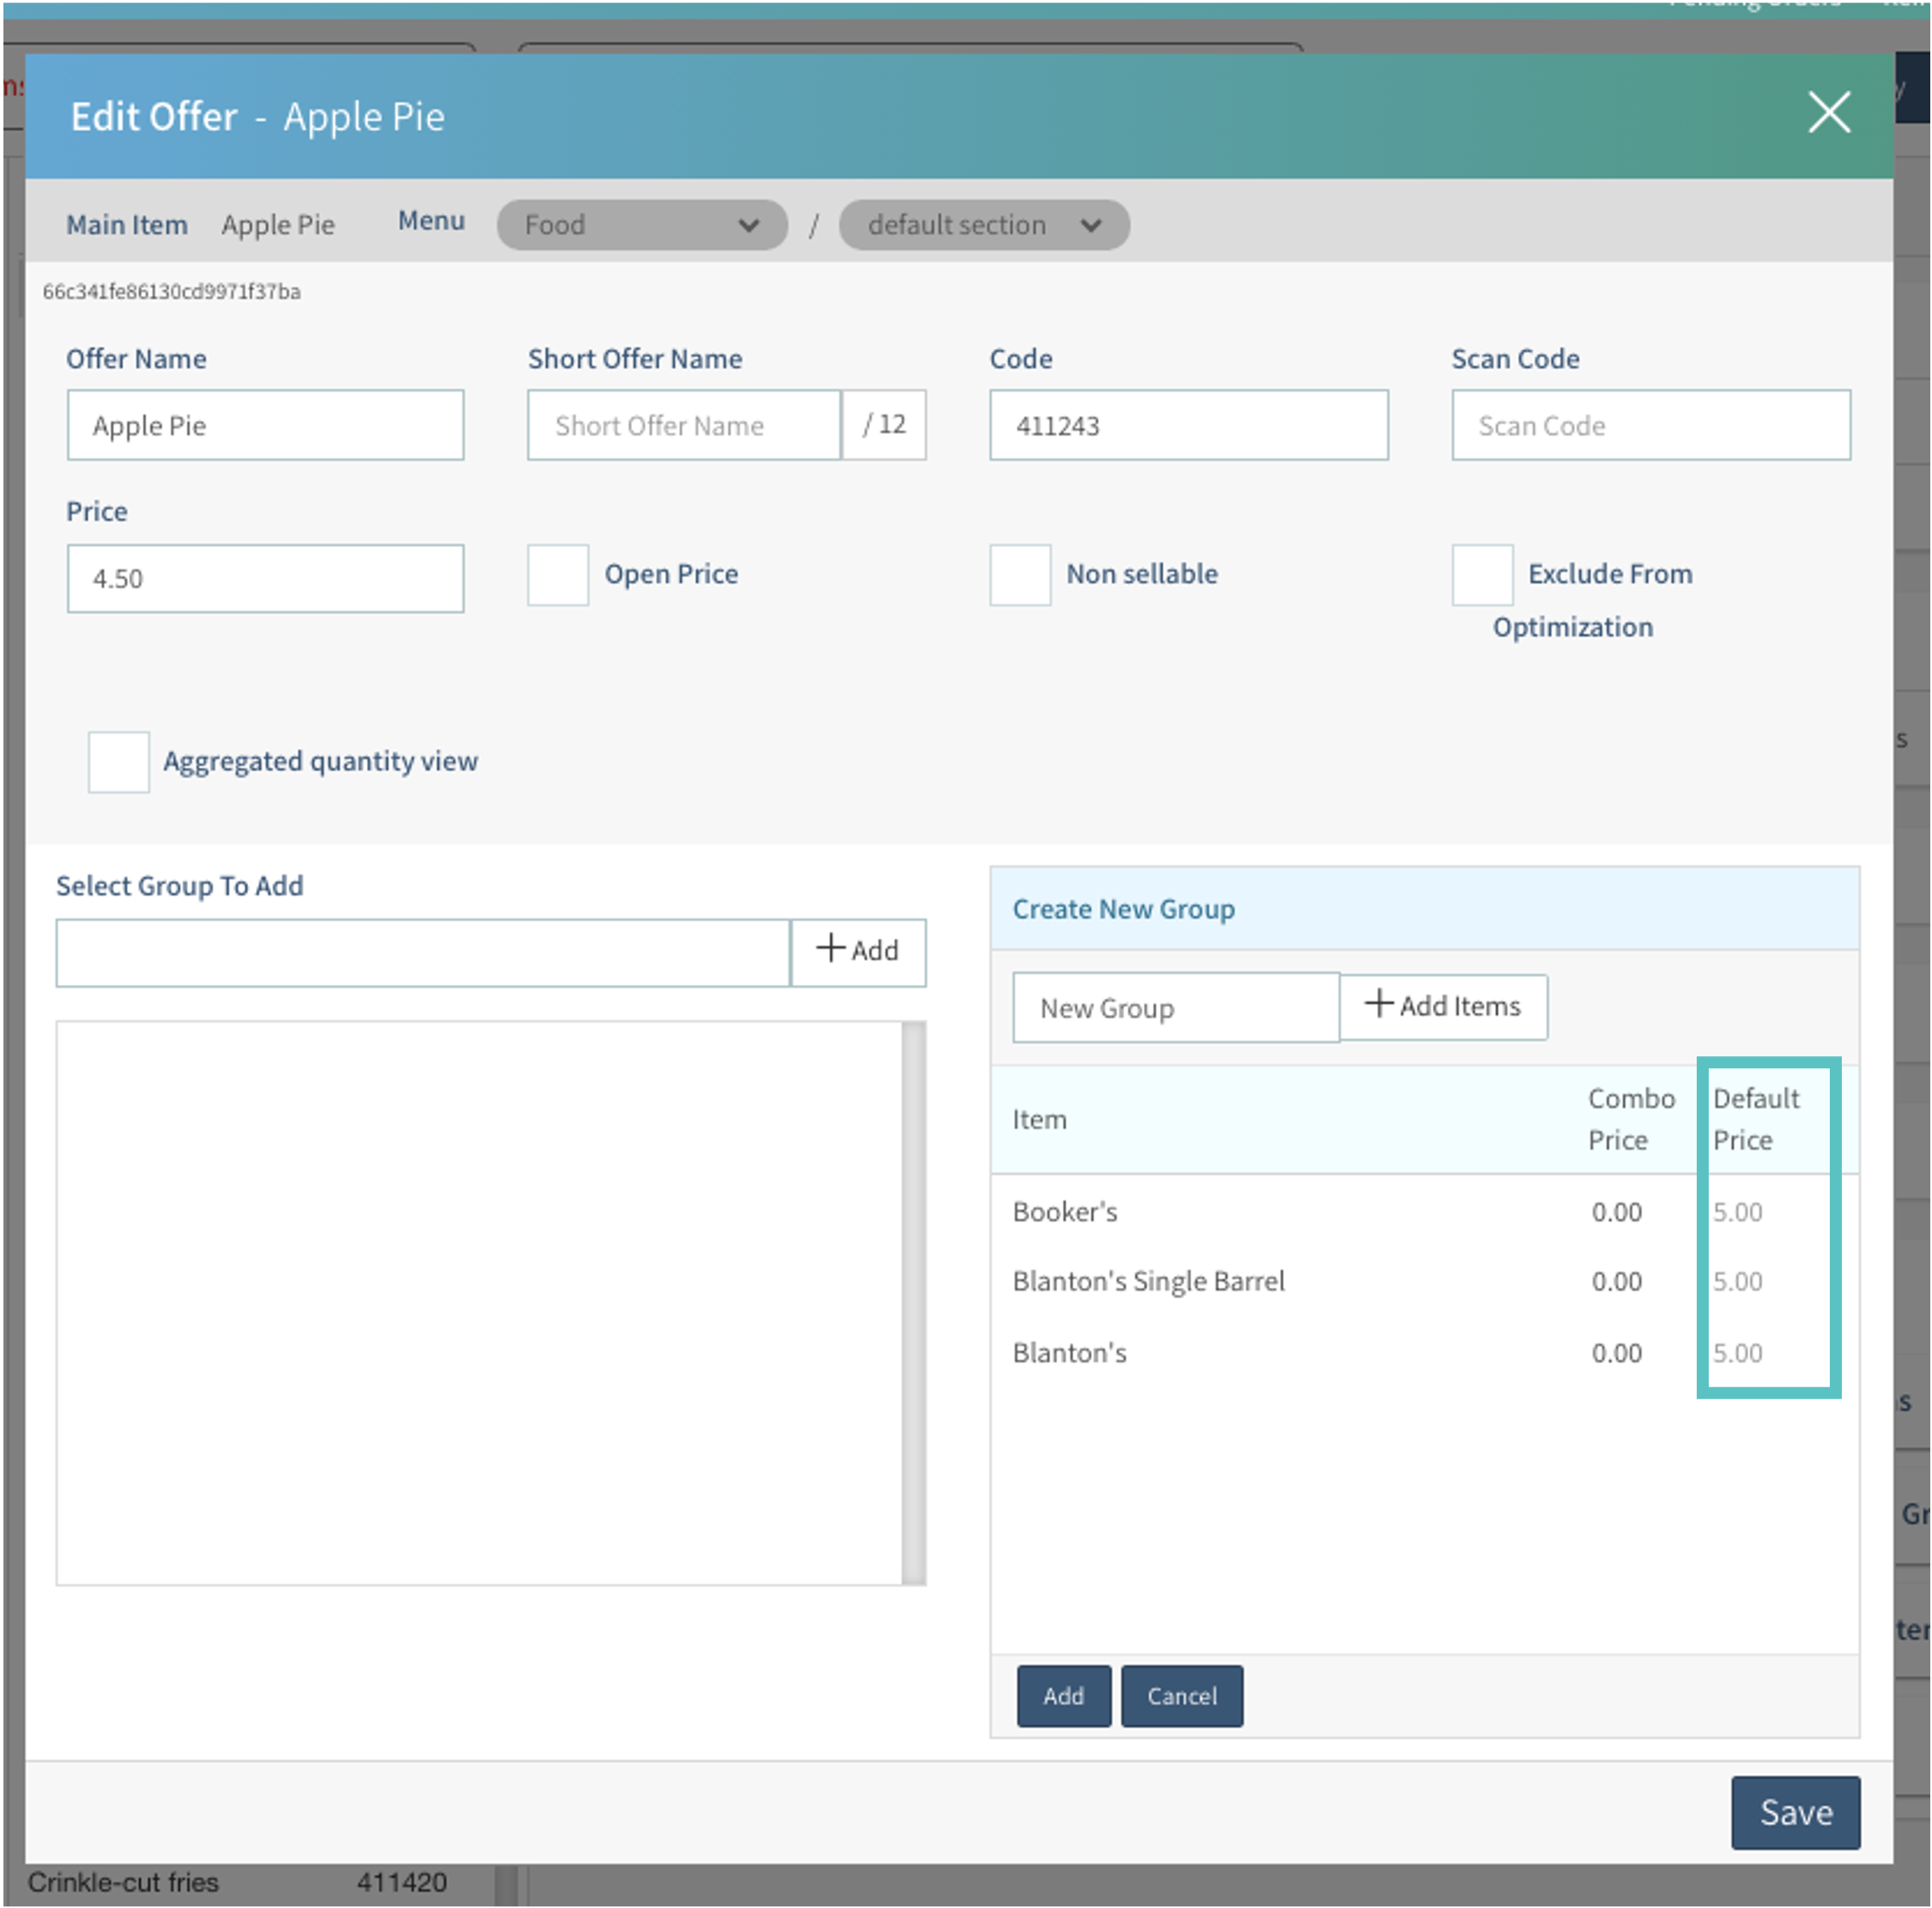Image resolution: width=1932 pixels, height=1908 pixels.
Task: Click the Scan Code input box
Action: pyautogui.click(x=1650, y=426)
